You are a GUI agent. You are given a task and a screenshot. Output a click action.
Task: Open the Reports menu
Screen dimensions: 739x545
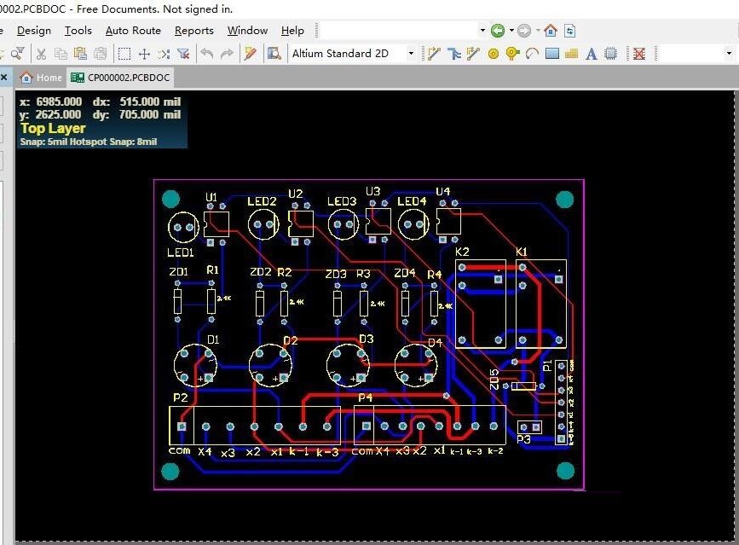(x=194, y=31)
